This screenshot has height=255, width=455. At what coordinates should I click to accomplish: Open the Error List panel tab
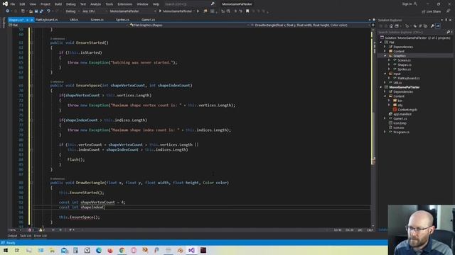[40, 236]
